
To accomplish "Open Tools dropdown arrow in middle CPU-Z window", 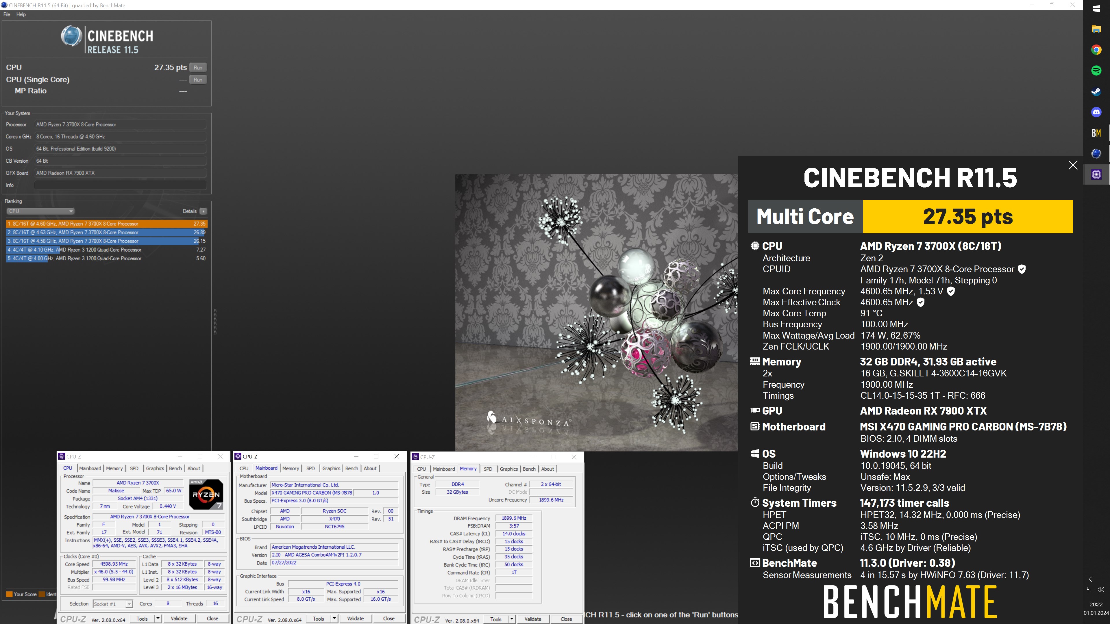I will pyautogui.click(x=334, y=619).
